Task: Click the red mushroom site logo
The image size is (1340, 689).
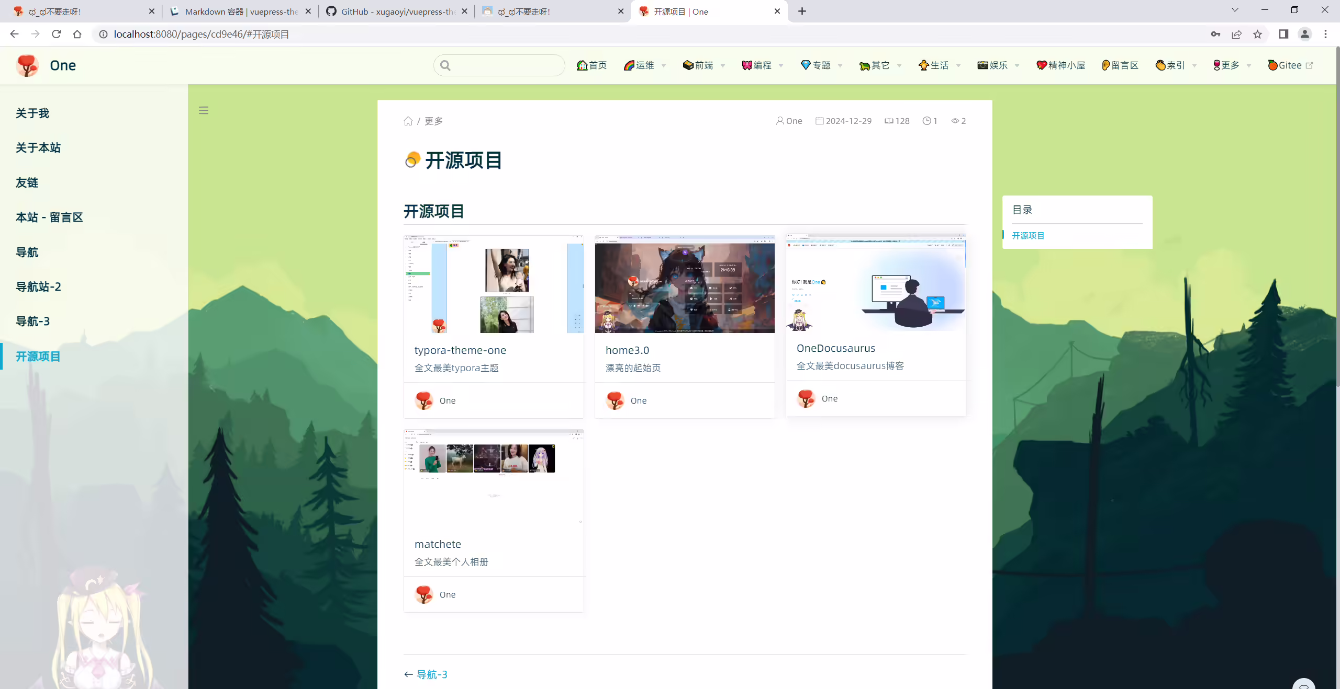Action: (x=27, y=65)
